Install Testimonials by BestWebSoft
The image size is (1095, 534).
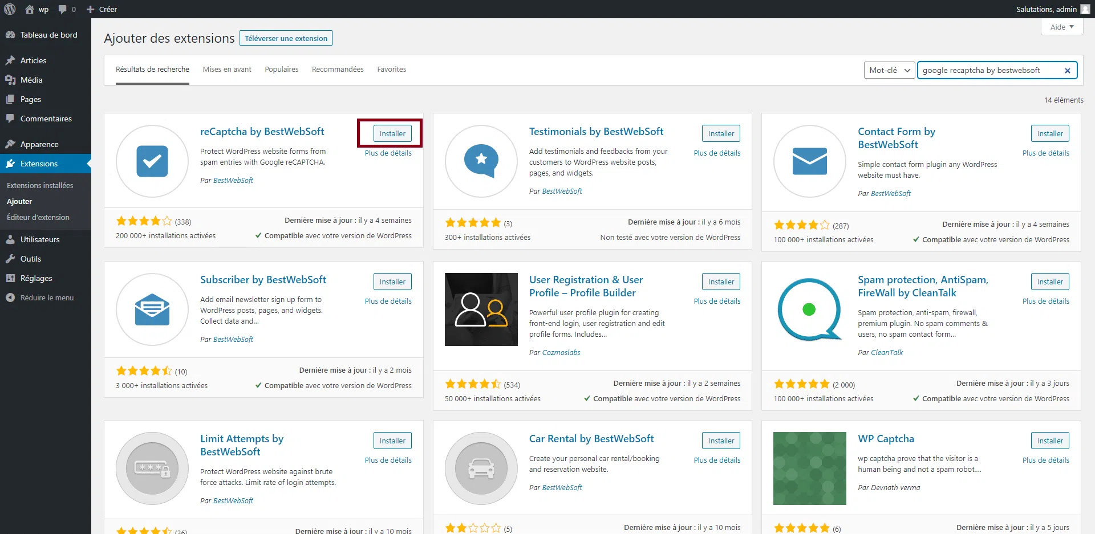[721, 133]
